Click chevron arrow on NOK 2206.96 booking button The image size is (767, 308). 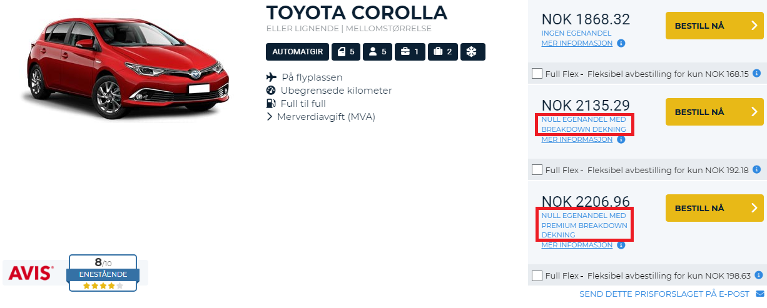(x=753, y=208)
